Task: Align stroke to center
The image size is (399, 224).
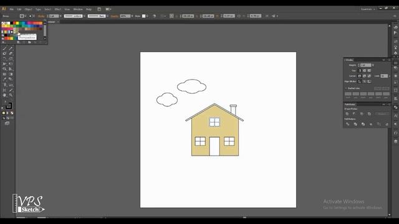Action: [x=360, y=82]
